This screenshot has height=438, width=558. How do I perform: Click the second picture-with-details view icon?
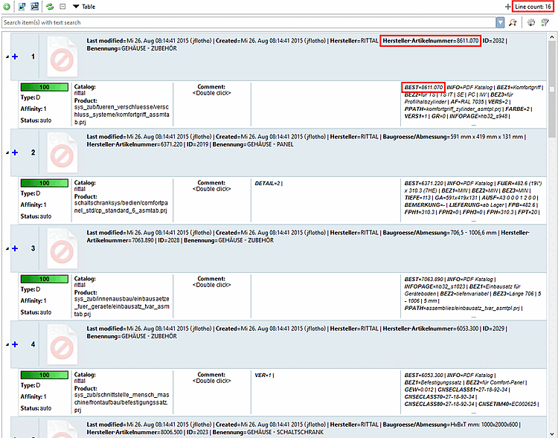tap(34, 7)
